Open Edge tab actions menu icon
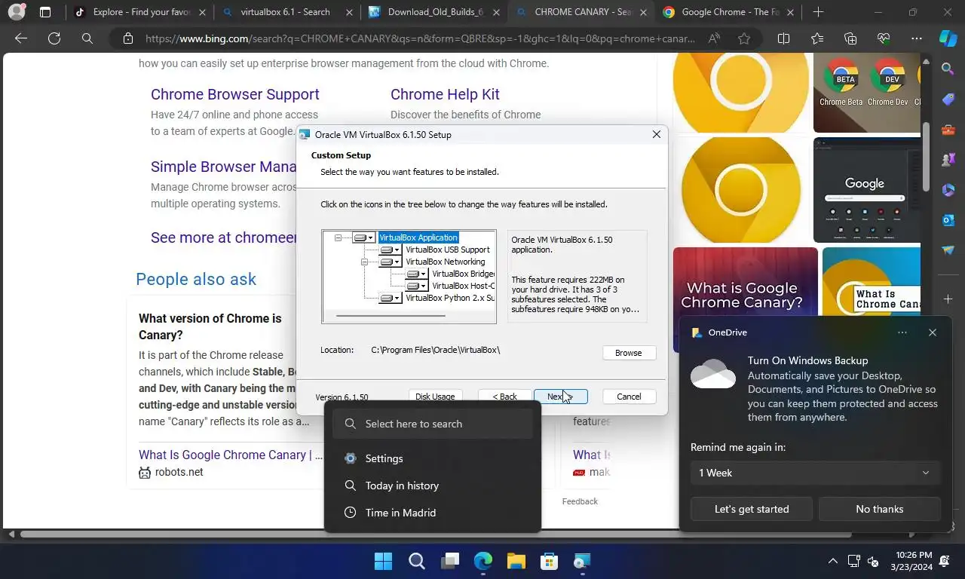The height and width of the screenshot is (579, 965). 45,12
